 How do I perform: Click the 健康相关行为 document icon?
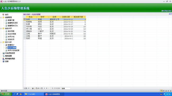[6, 26]
